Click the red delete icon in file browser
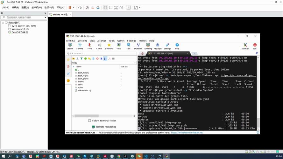The width and height of the screenshot is (283, 159). (x=97, y=59)
